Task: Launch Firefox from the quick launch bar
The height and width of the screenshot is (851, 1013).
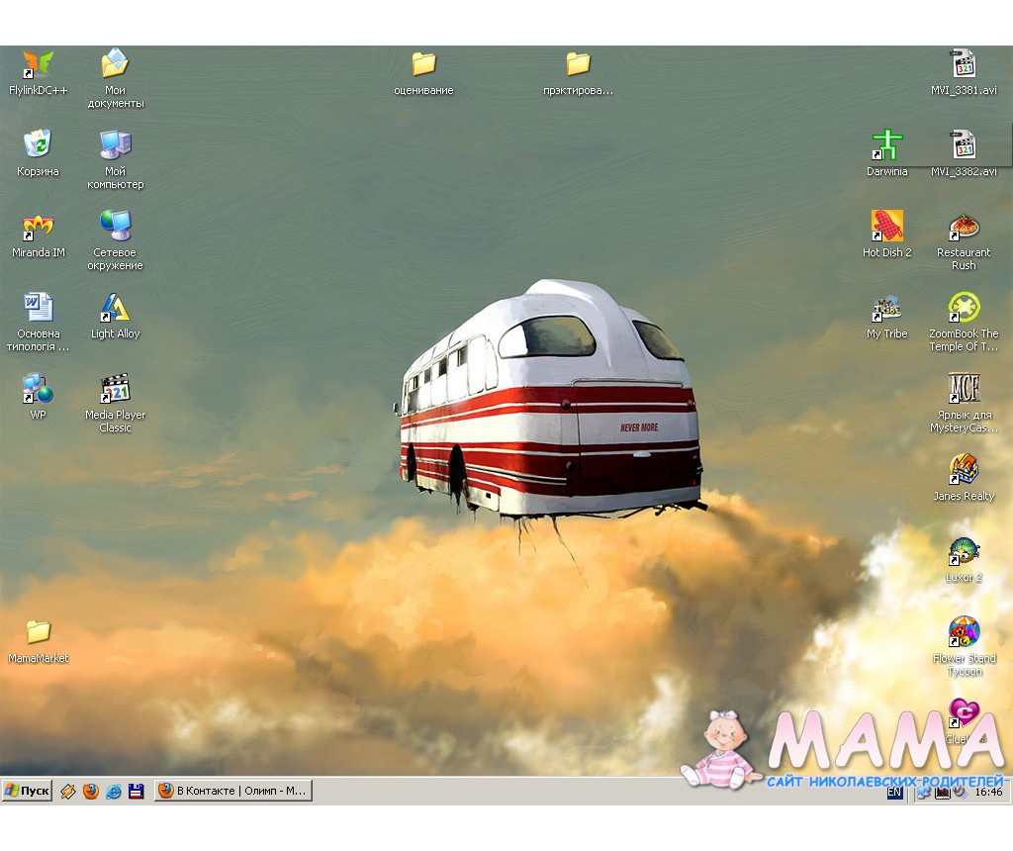Action: tap(91, 791)
